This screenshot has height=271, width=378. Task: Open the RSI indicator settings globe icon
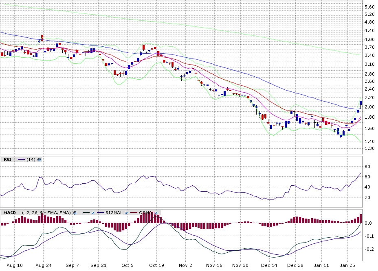39,160
